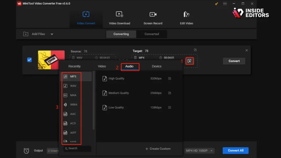Click the source WAV format label
The width and height of the screenshot is (281, 158).
pos(80,58)
